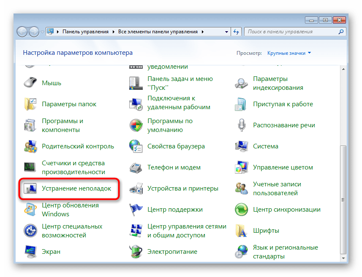Click the Back navigation button
Screen dimensions: 362x277
pyautogui.click(x=22, y=32)
